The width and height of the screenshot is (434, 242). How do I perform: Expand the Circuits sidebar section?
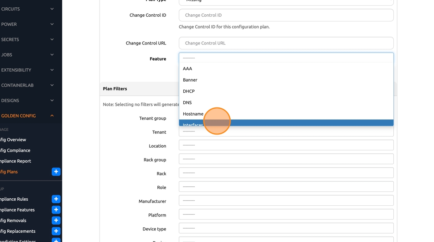pos(52,9)
